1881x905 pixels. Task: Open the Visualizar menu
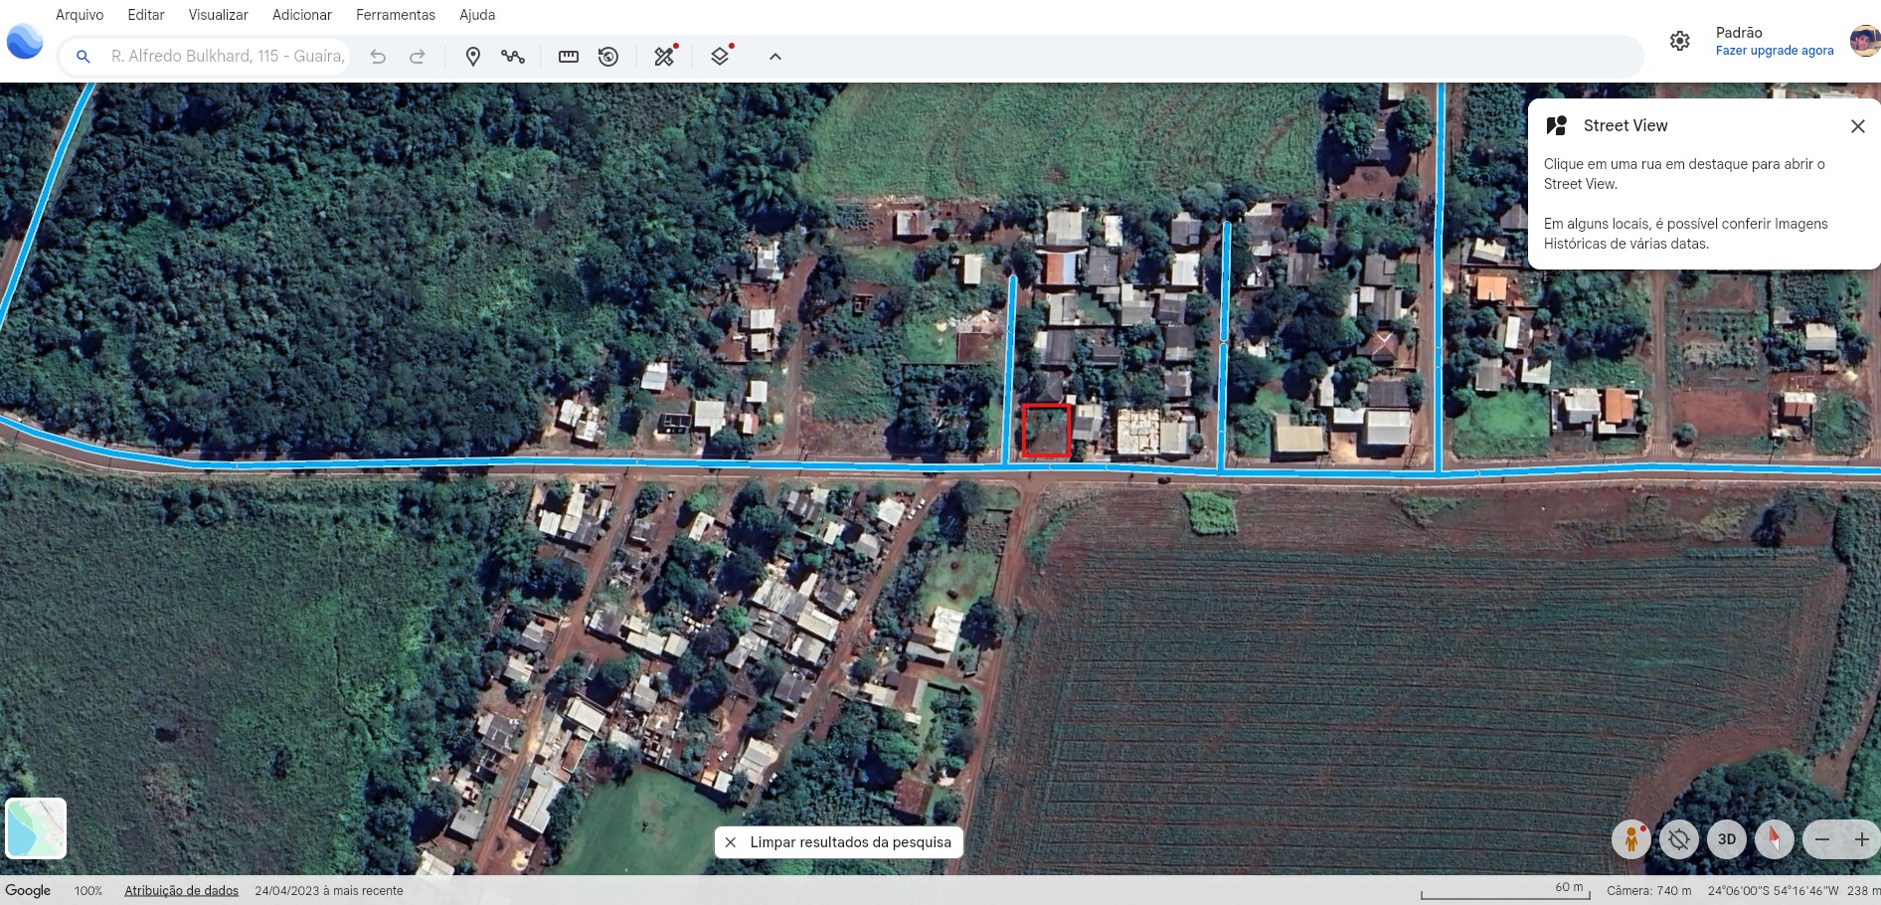click(218, 15)
